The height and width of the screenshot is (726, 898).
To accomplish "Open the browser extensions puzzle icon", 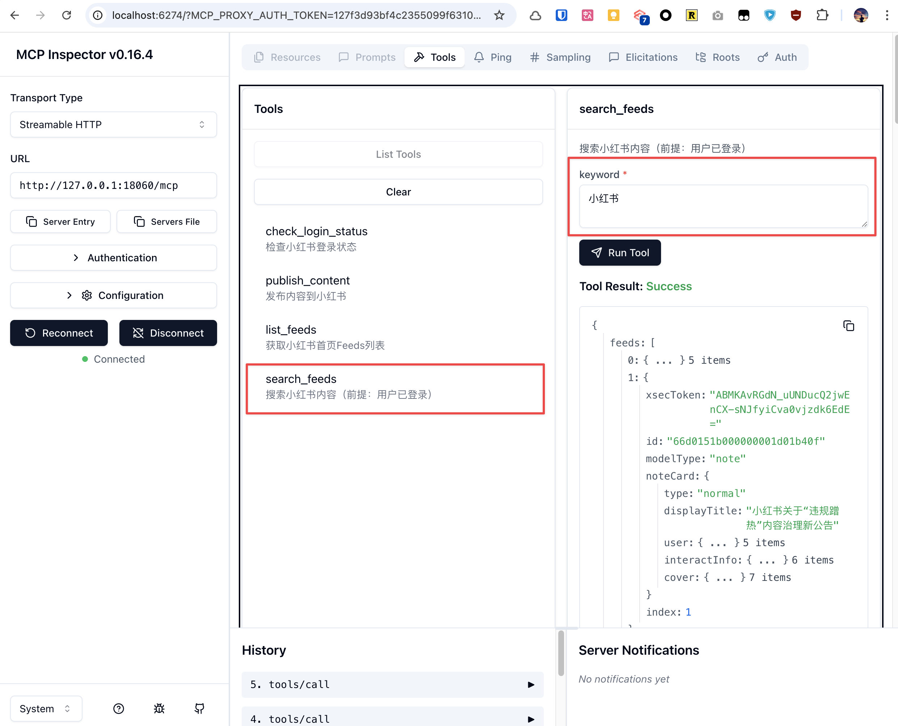I will pos(822,16).
